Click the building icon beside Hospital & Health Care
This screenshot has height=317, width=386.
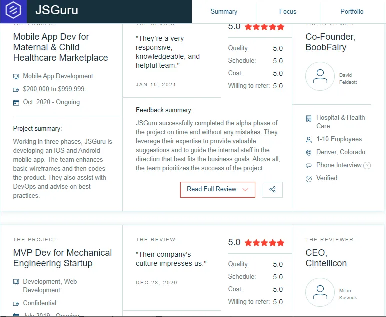tap(308, 118)
